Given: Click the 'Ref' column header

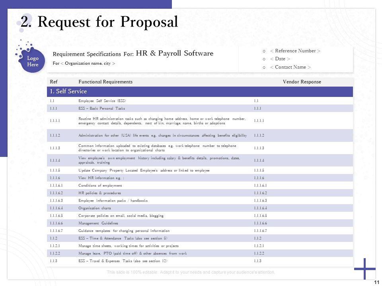Looking at the screenshot, I should pos(54,82).
